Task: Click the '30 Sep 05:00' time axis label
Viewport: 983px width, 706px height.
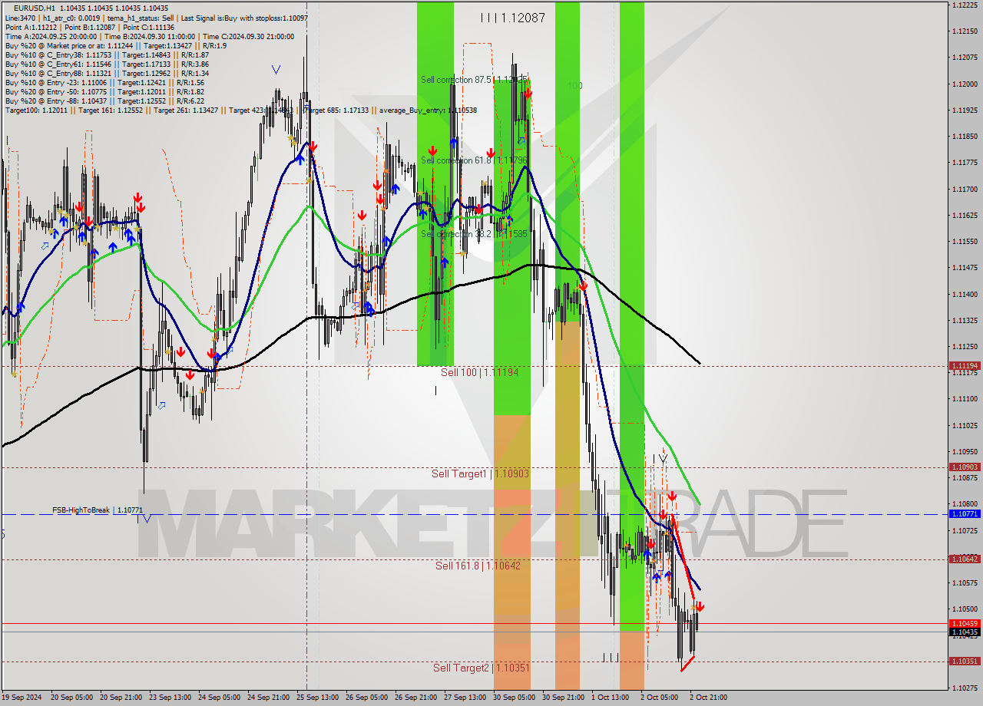Action: 515,698
